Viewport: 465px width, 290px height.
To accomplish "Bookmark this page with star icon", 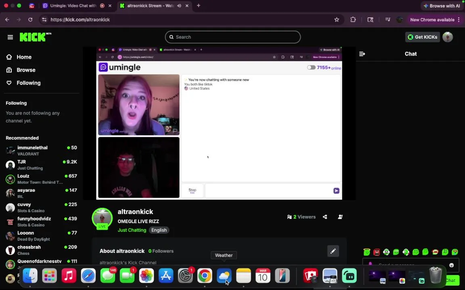I will pyautogui.click(x=337, y=19).
